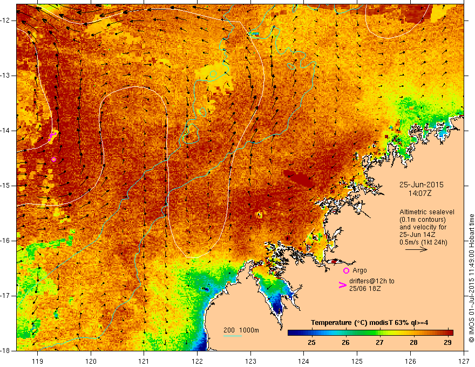Click the latitude axis label '-18'
This screenshot has height=367, width=475.
point(5,351)
